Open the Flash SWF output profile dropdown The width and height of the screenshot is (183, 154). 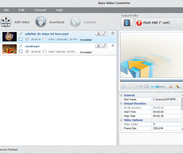coord(159,23)
